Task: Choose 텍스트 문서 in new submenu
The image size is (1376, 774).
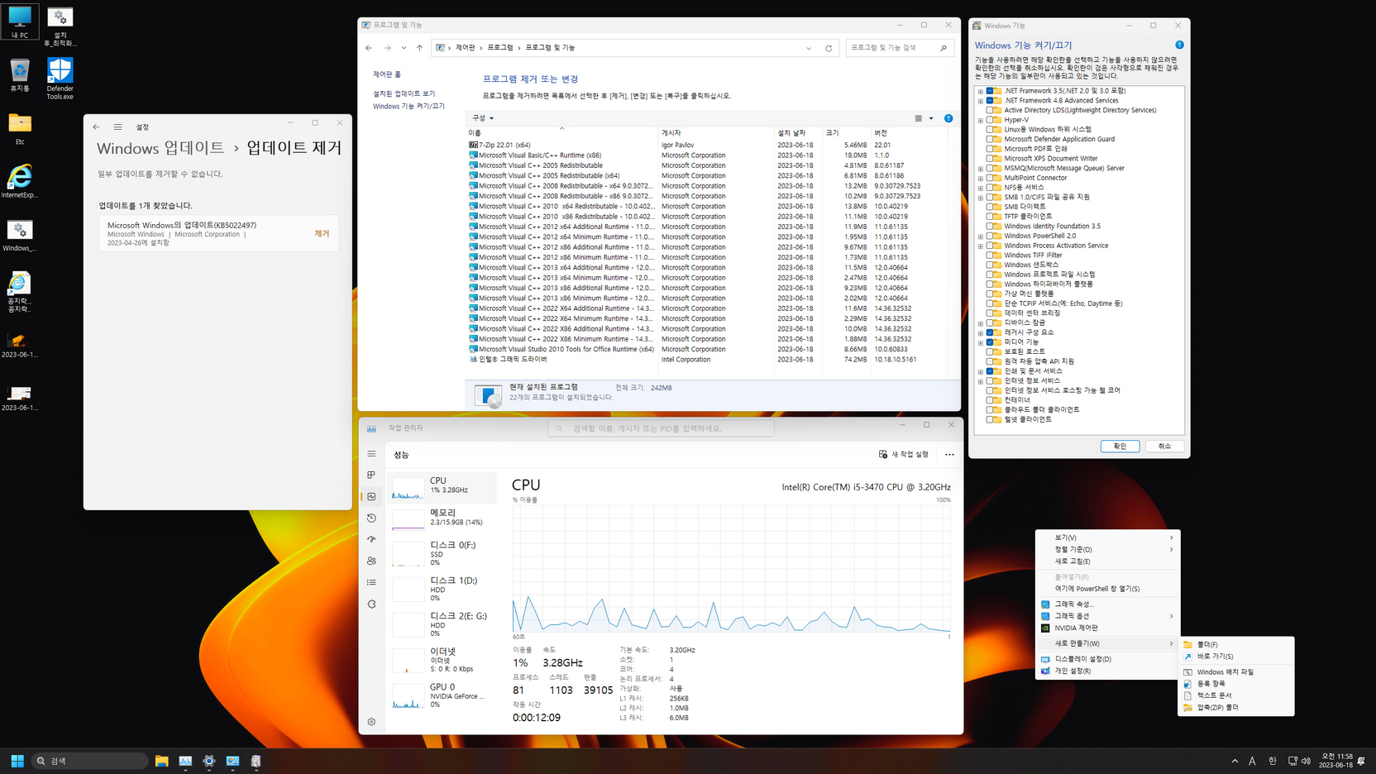Action: tap(1235, 695)
